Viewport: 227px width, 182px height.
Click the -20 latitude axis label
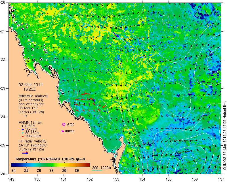(3, 3)
